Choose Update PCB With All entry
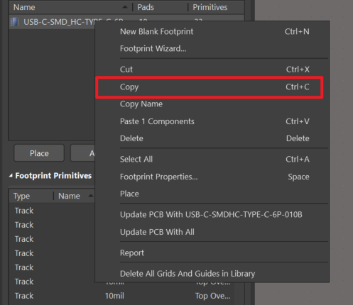The image size is (353, 305). pyautogui.click(x=212, y=232)
